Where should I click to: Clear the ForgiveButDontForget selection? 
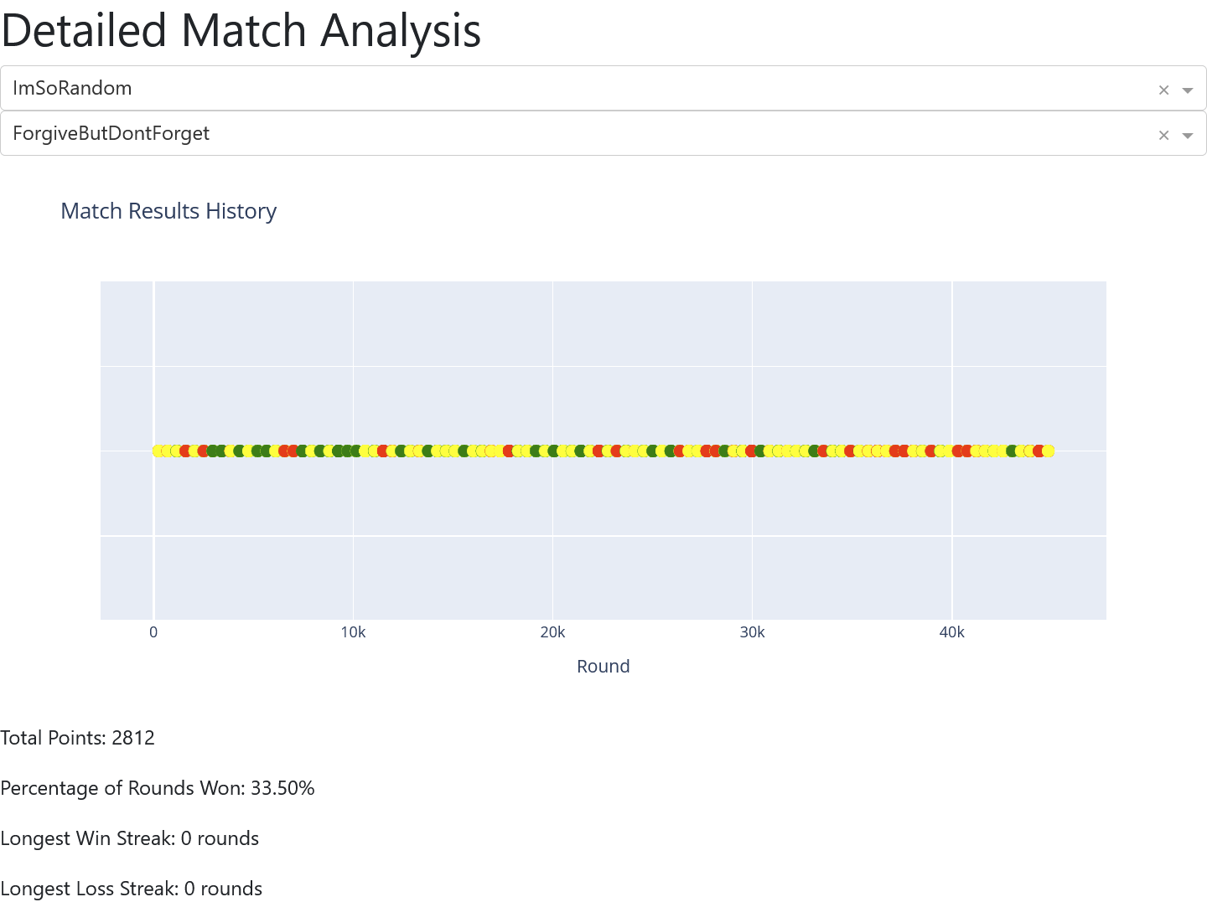coord(1163,135)
